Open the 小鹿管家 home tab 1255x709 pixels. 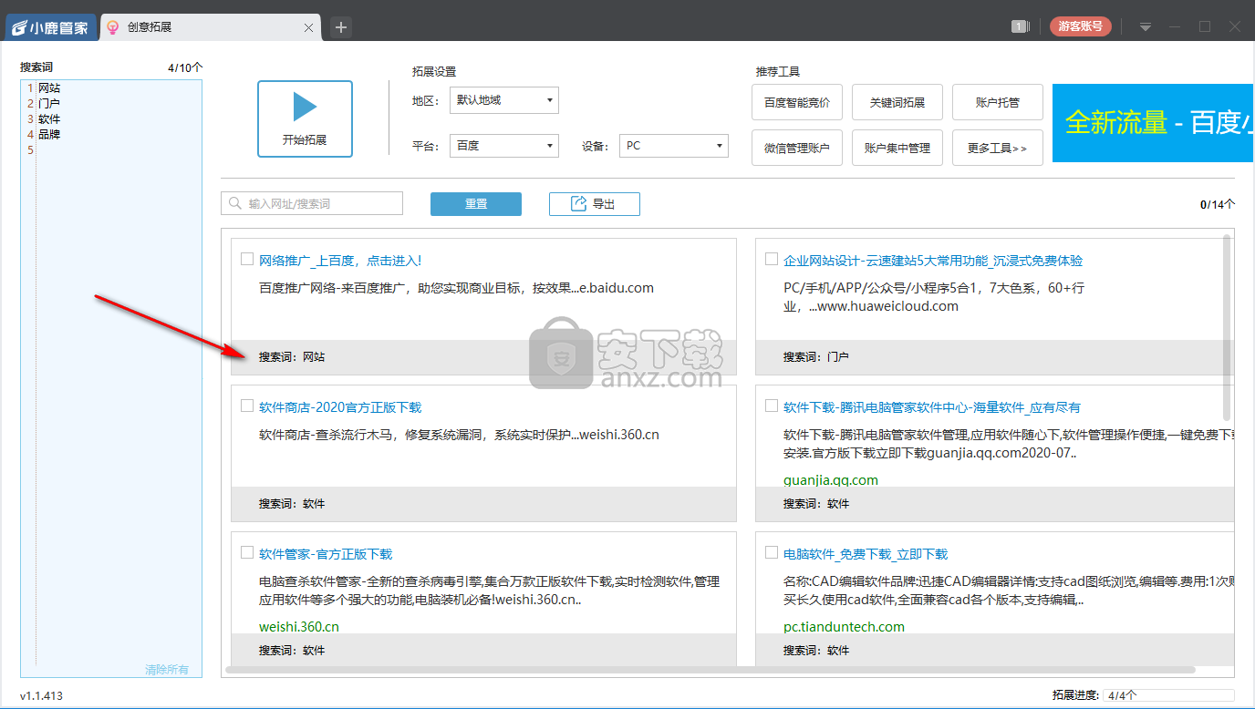tap(51, 27)
